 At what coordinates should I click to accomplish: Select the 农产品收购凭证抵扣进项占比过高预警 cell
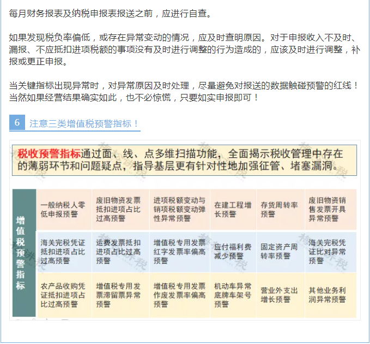click(63, 295)
